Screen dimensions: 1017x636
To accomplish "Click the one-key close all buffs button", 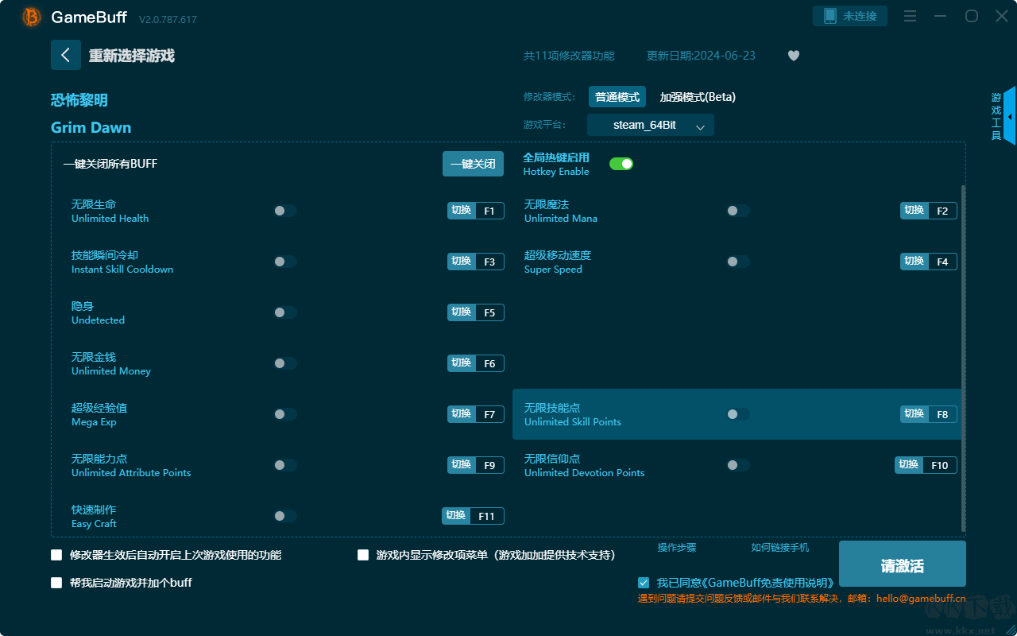I will pyautogui.click(x=473, y=164).
